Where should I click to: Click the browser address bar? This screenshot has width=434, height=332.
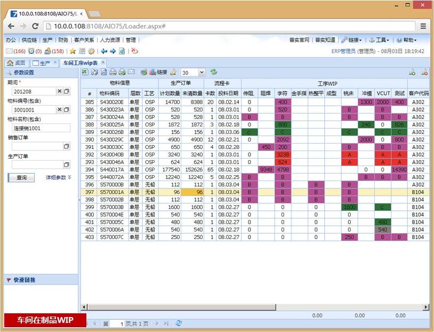click(230, 26)
